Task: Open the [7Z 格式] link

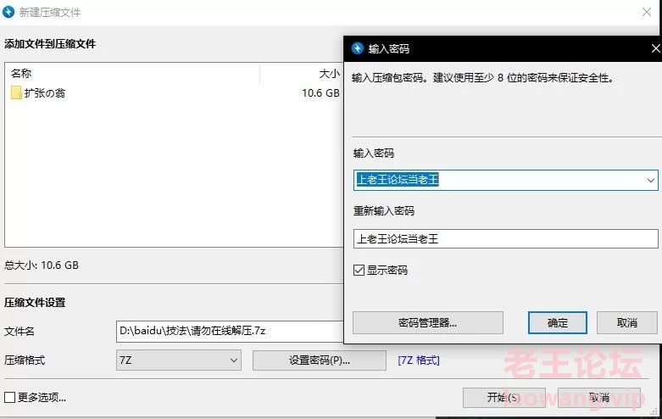Action: point(419,360)
